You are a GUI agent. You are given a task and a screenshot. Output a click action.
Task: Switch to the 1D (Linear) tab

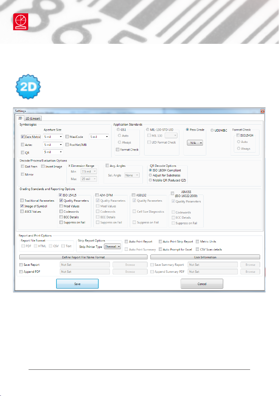33,118
